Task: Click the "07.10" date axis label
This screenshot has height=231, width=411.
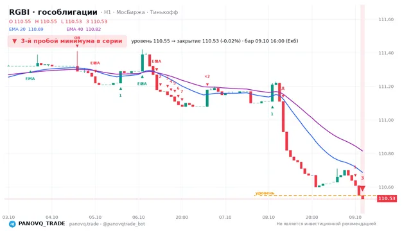Action: coord(225,217)
